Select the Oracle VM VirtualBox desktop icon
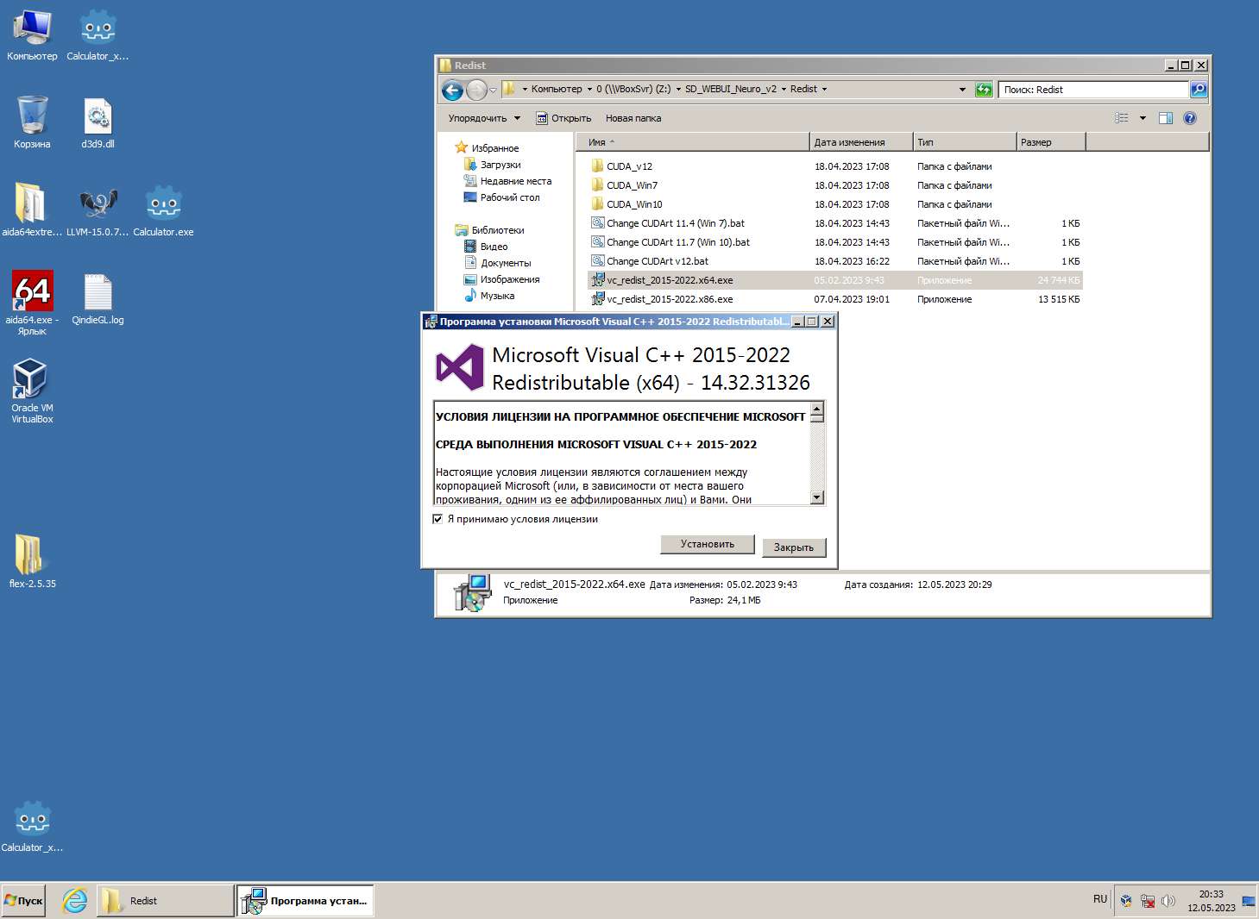Viewport: 1259px width, 919px height. [x=32, y=391]
